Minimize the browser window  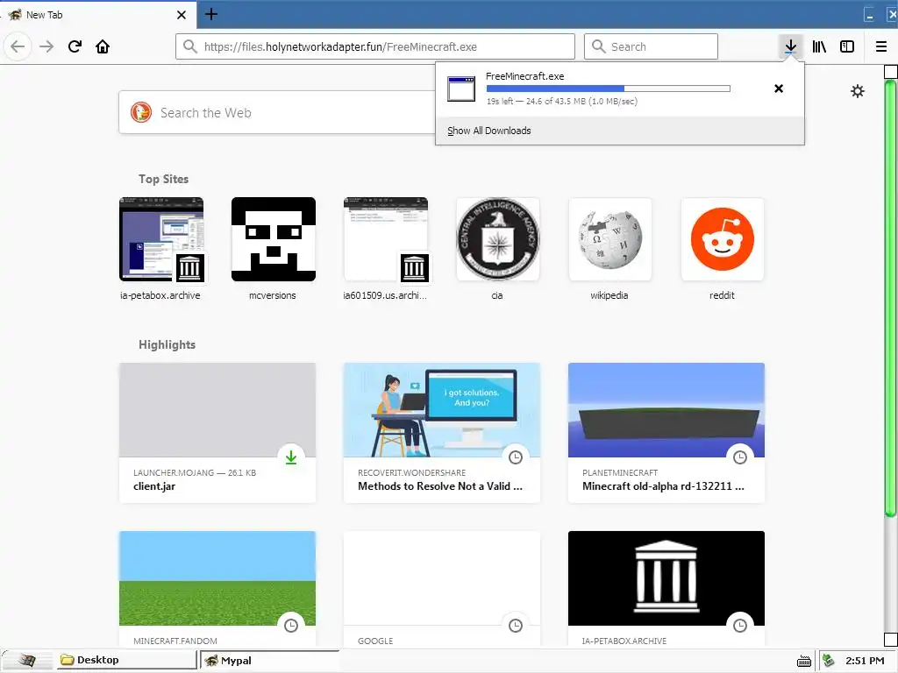tap(870, 15)
